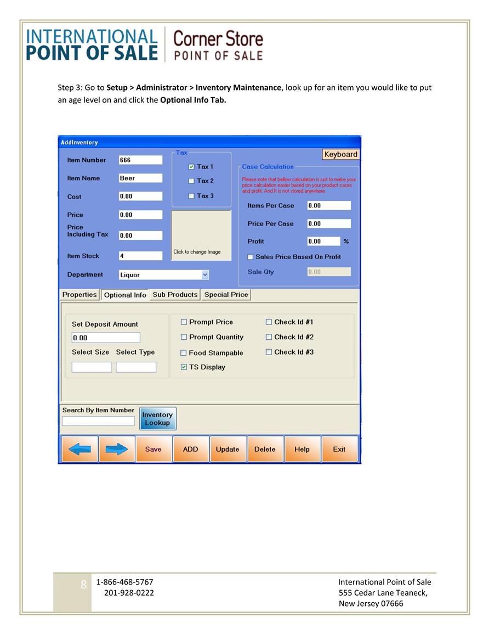Open the Department dropdown arrow
Screen dimensions: 489x634
coord(205,275)
